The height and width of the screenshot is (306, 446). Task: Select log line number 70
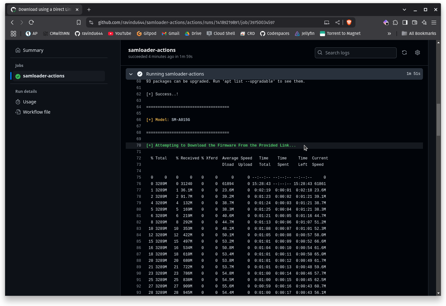(139, 146)
